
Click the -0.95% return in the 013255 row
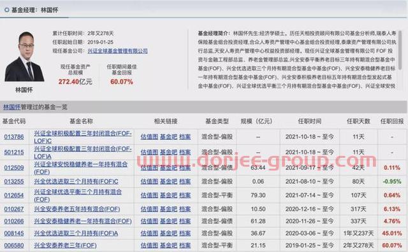[x=392, y=181]
